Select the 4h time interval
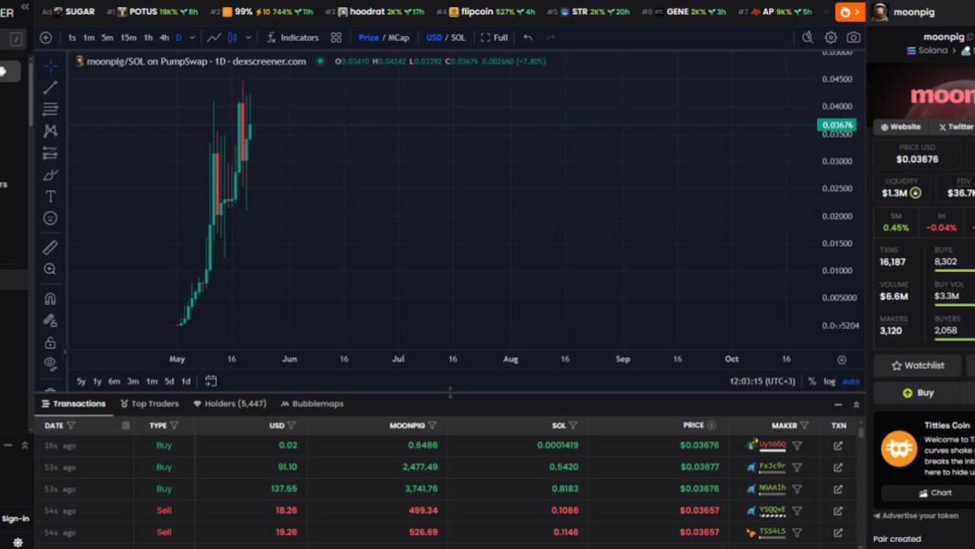The width and height of the screenshot is (975, 549). pos(164,38)
